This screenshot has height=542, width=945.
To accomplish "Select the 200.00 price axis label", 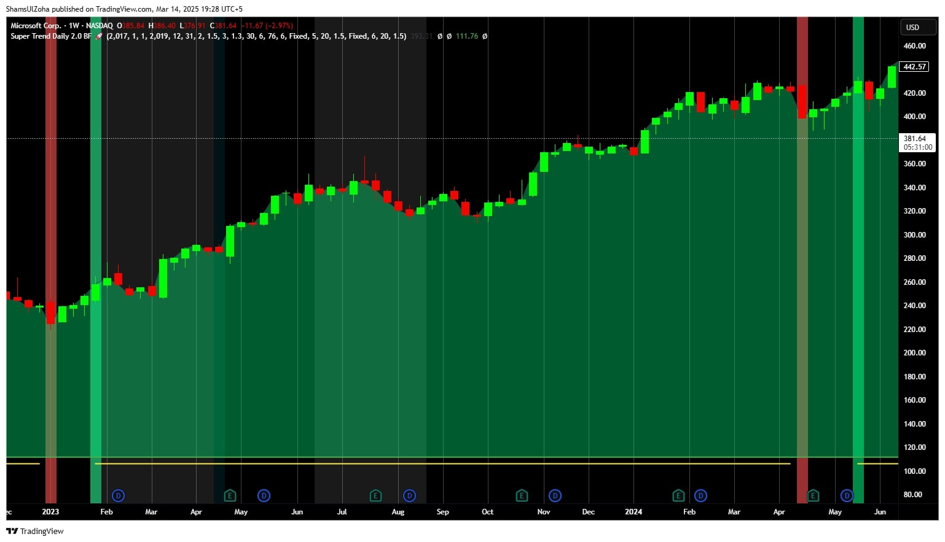I will (x=914, y=353).
